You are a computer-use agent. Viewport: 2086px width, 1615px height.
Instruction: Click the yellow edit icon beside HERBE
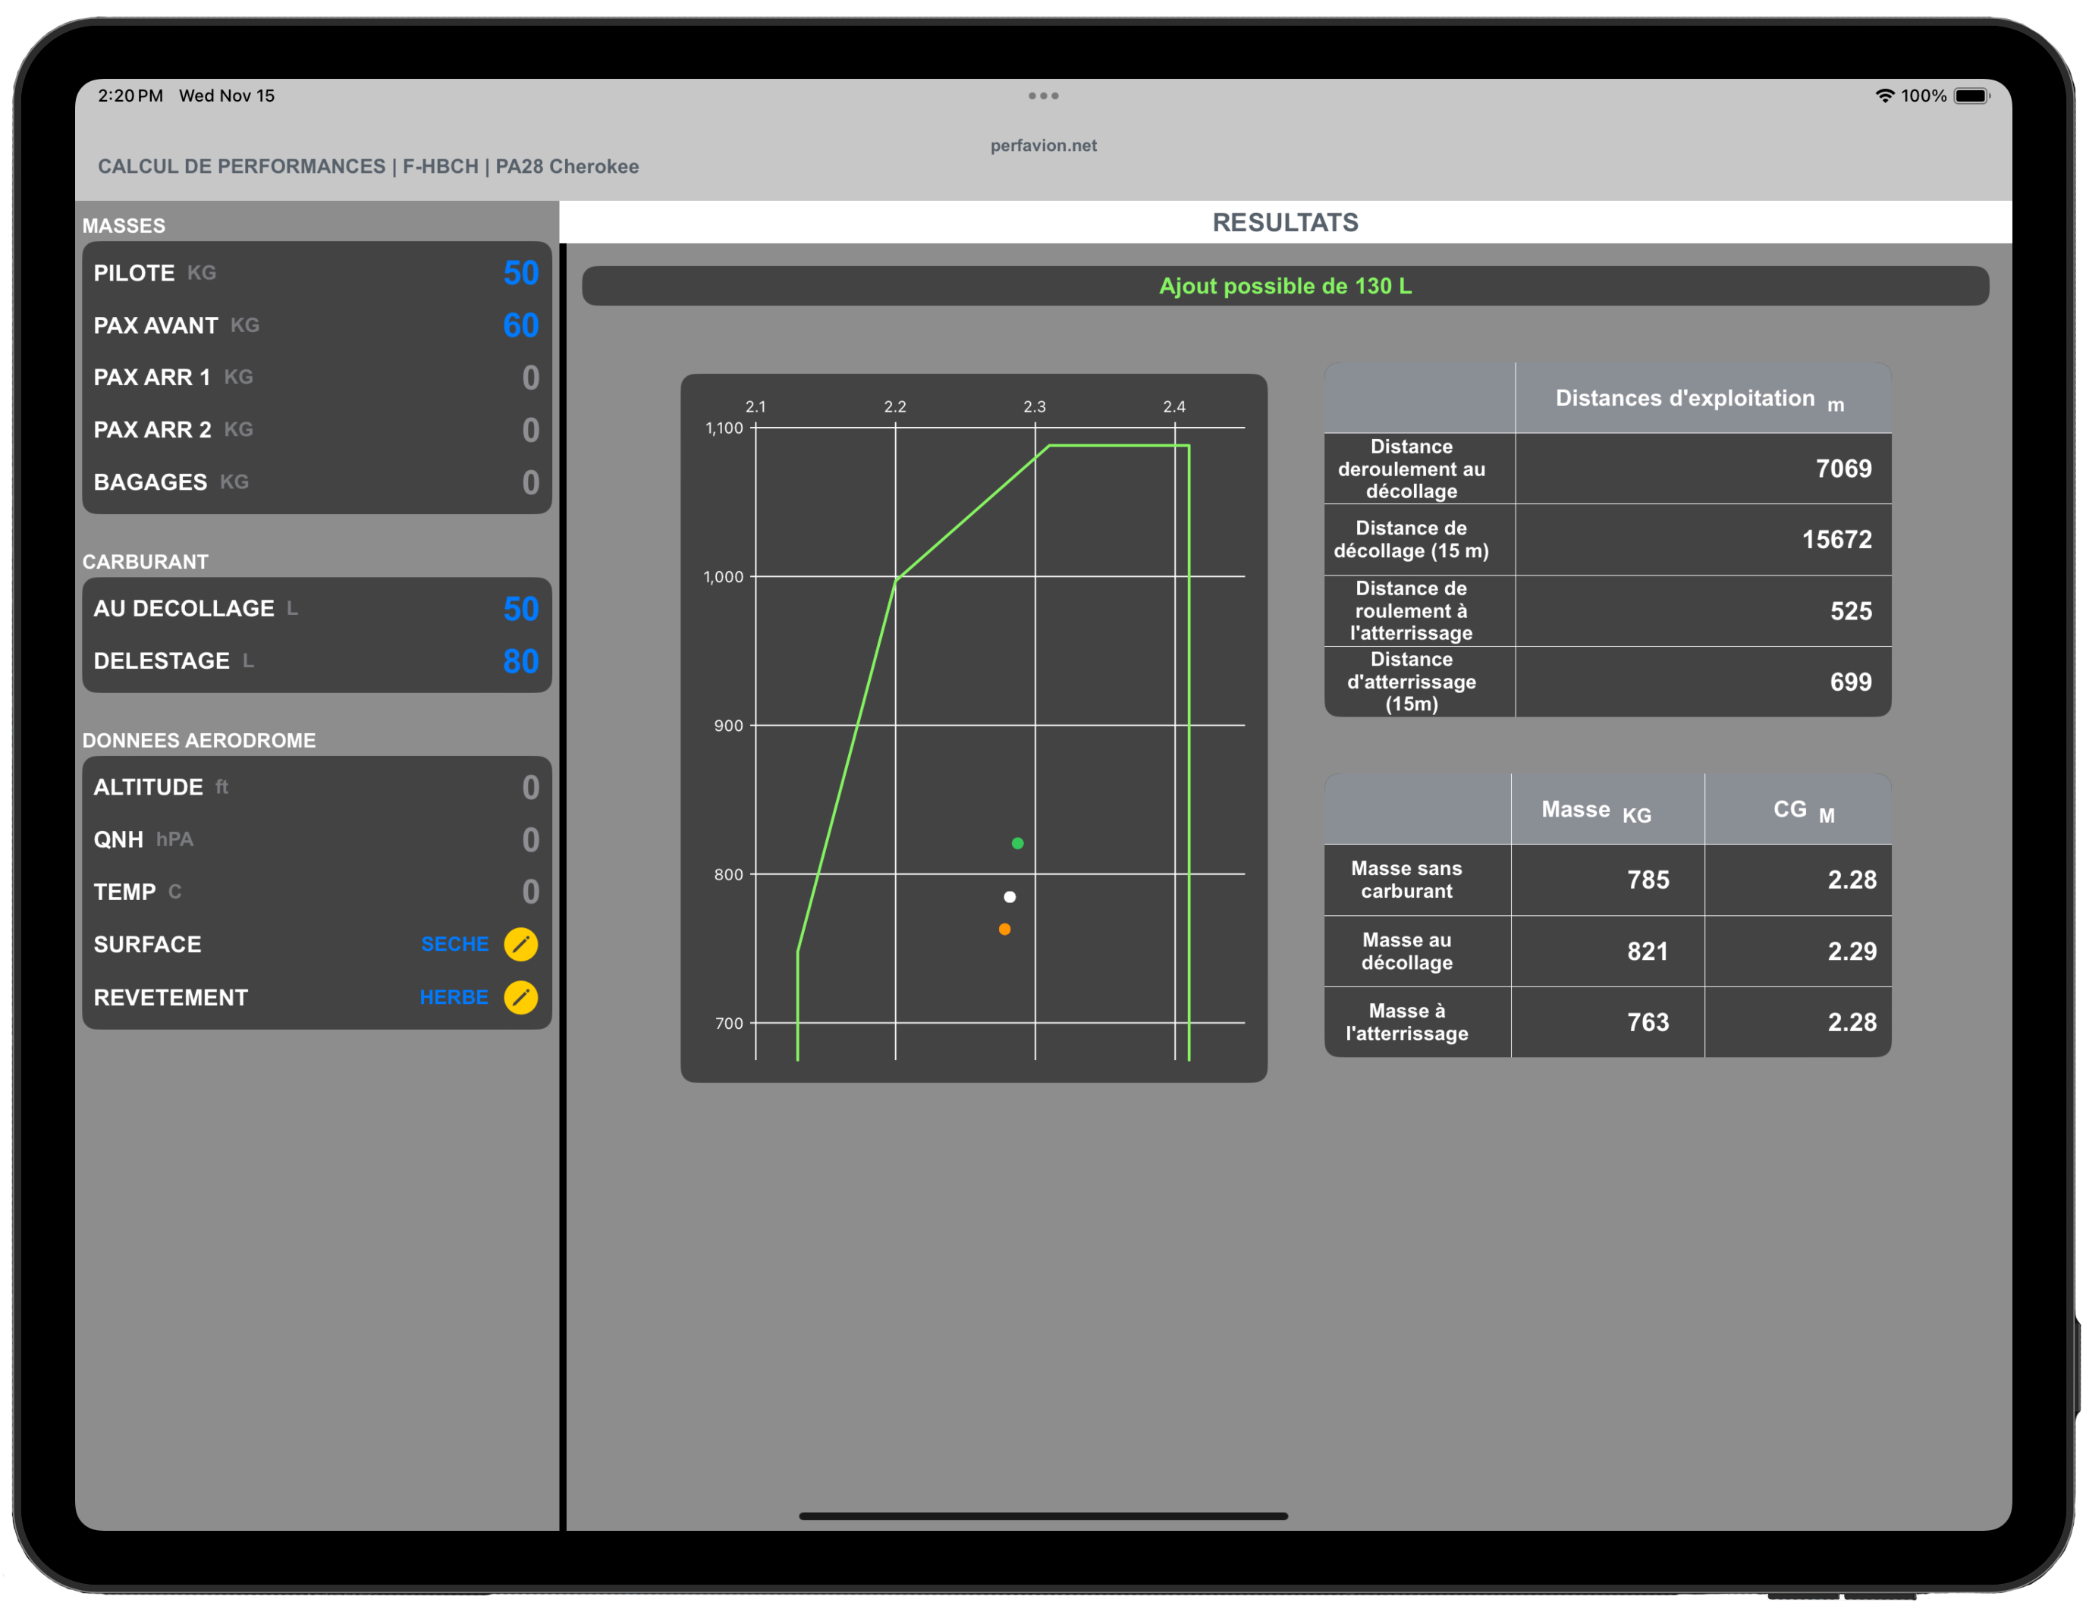pyautogui.click(x=520, y=998)
